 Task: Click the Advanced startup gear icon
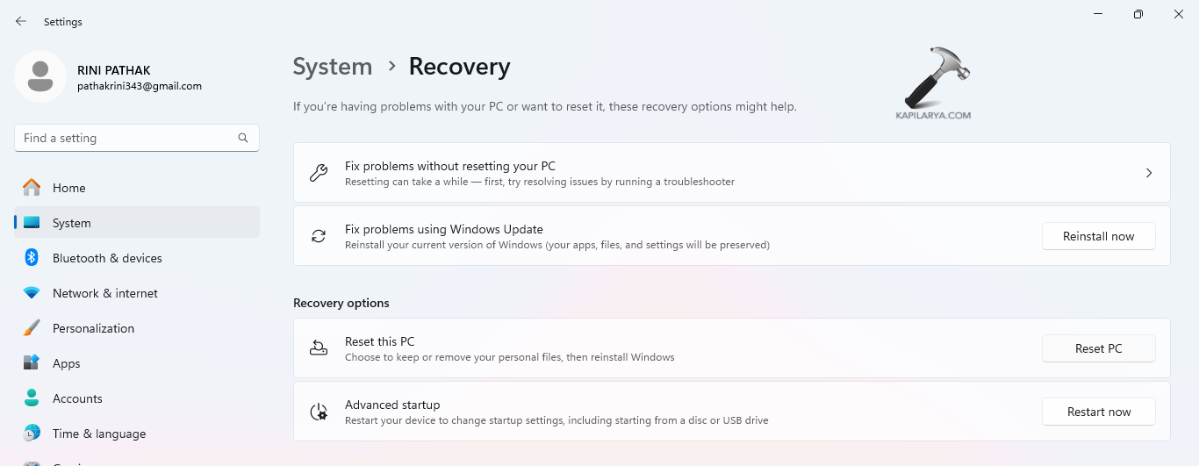319,412
